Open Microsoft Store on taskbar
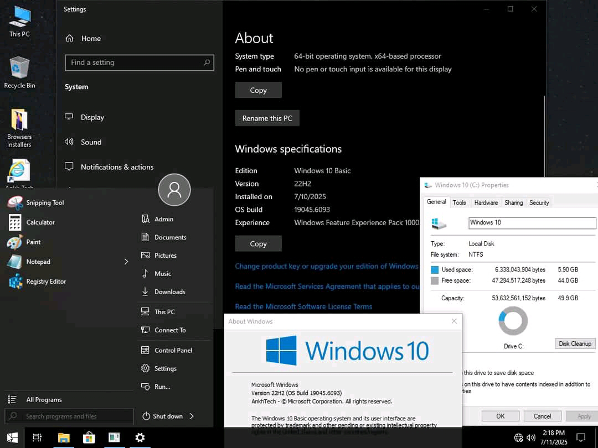The width and height of the screenshot is (598, 448). (89, 437)
